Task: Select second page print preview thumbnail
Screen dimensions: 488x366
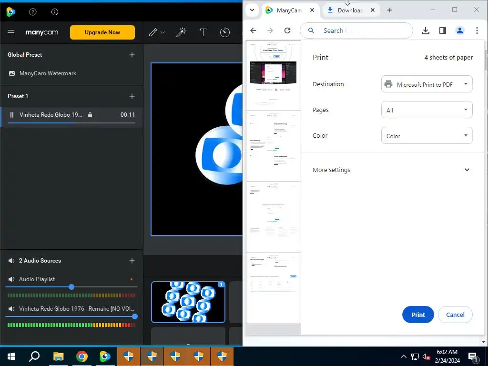Action: [273, 146]
